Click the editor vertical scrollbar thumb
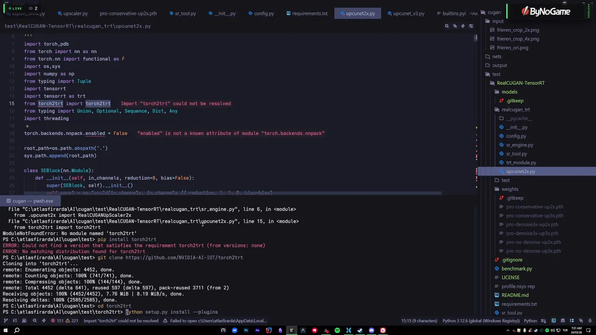The height and width of the screenshot is (335, 596). tap(476, 38)
